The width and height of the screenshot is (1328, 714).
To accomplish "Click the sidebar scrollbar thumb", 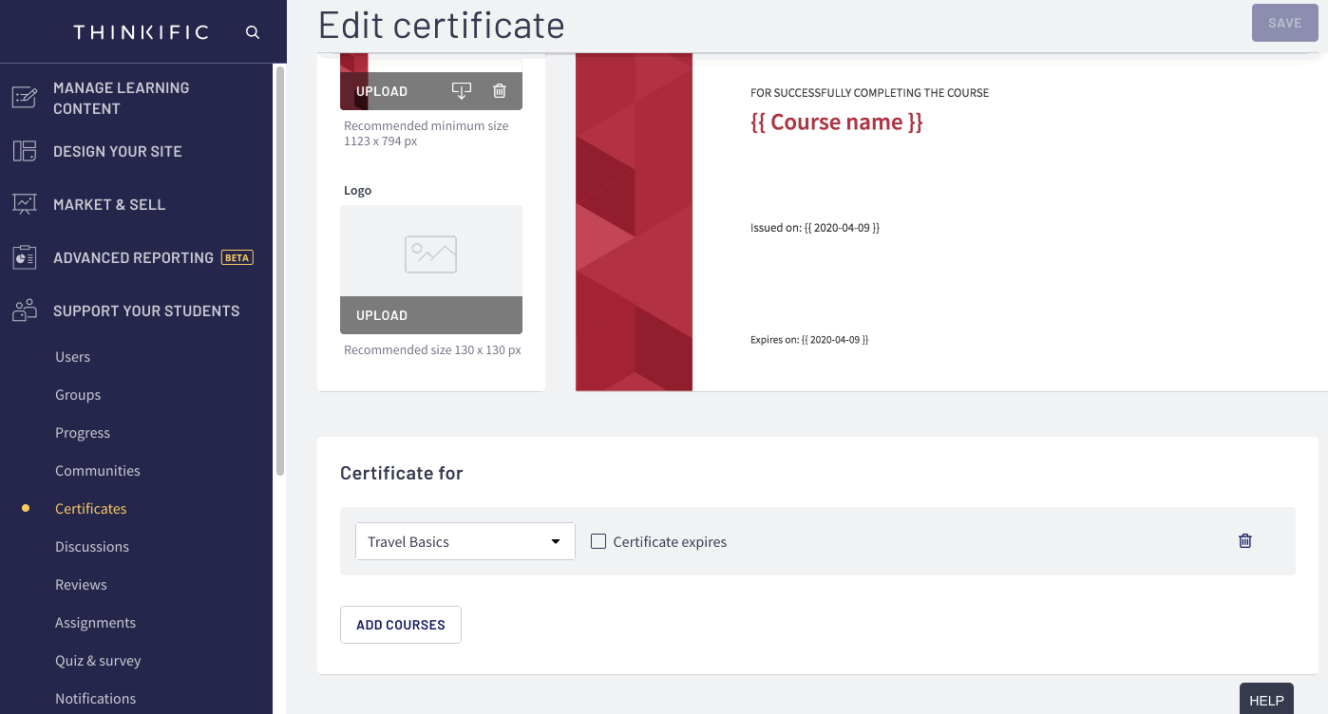I will (280, 266).
